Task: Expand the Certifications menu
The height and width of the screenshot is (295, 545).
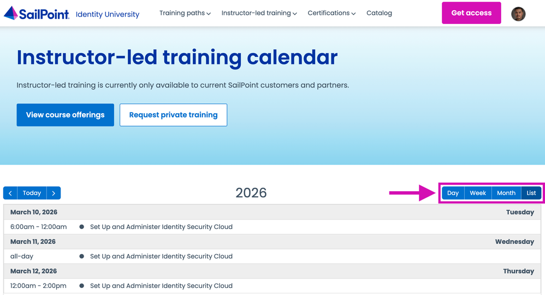Action: coord(331,13)
